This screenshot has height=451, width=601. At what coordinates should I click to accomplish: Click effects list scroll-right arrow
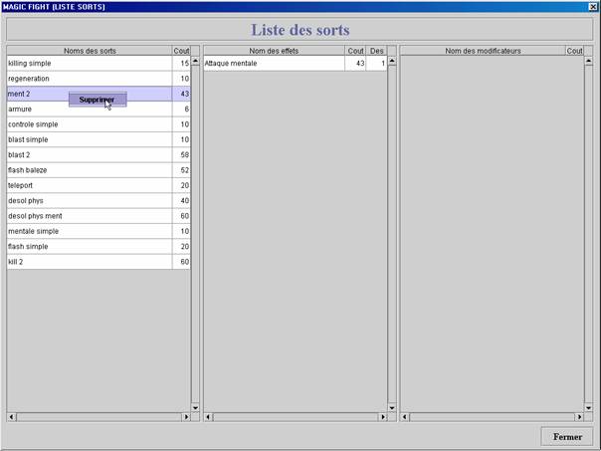[383, 417]
